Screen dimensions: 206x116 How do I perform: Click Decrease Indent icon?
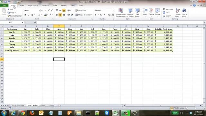69,15
